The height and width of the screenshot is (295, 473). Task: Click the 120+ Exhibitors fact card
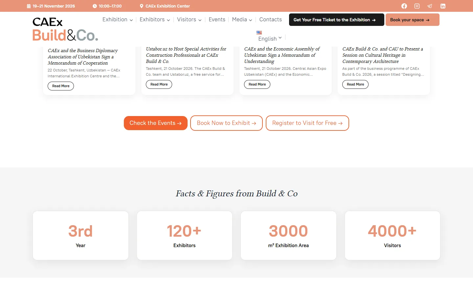[184, 235]
